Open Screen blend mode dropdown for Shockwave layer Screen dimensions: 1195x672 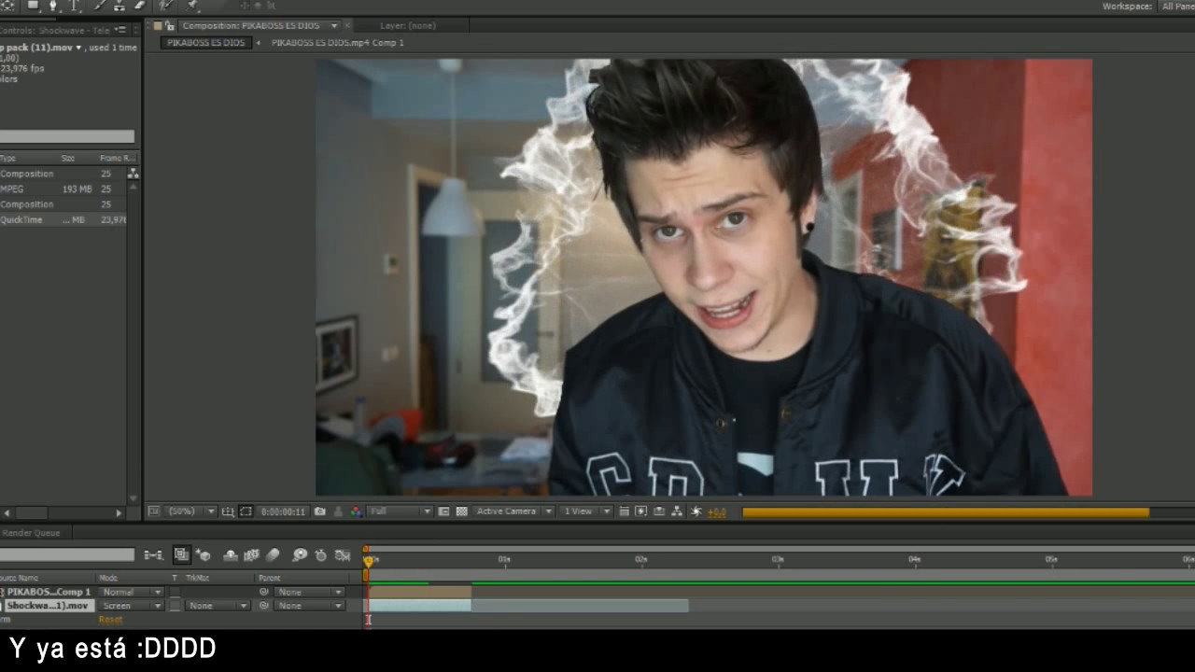point(131,606)
